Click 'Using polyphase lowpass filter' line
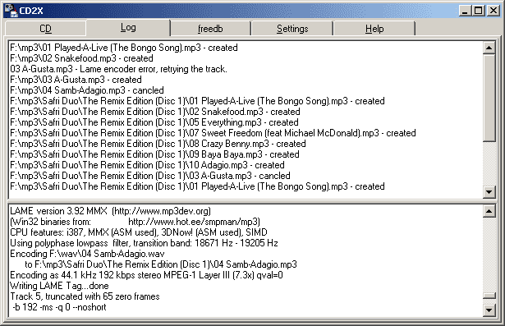 144,243
